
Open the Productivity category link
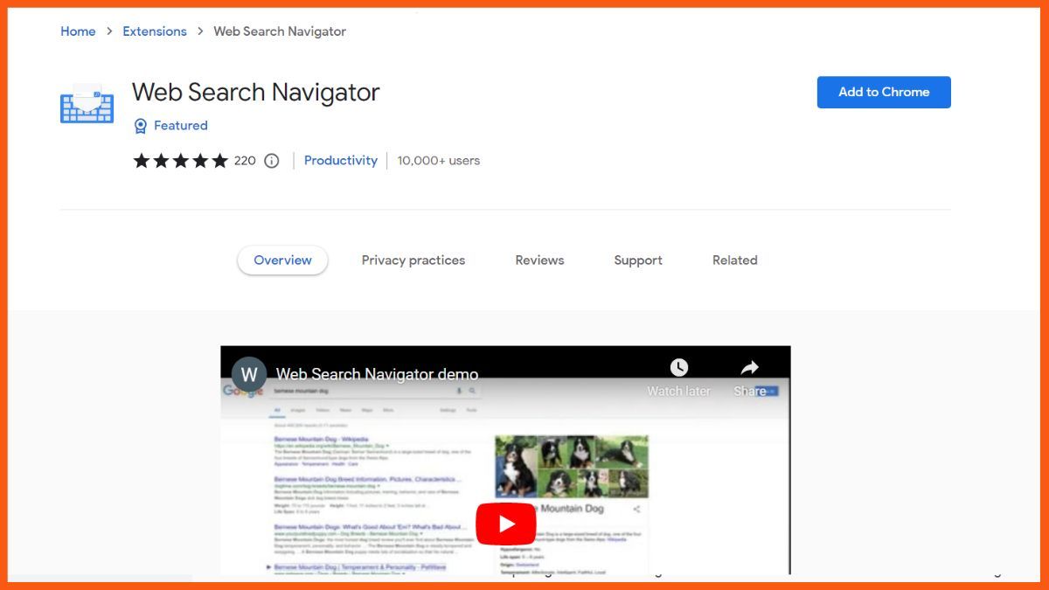[x=341, y=161]
